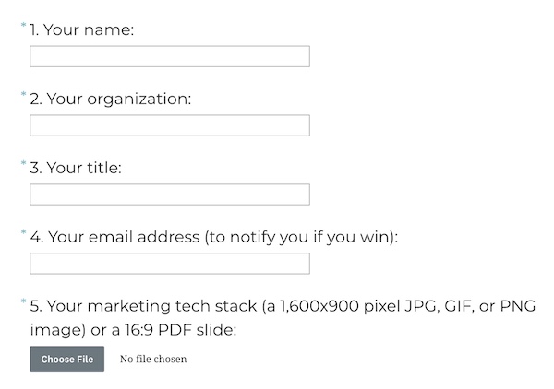
Task: Click the required asterisk beside question 3
Action: pos(24,163)
